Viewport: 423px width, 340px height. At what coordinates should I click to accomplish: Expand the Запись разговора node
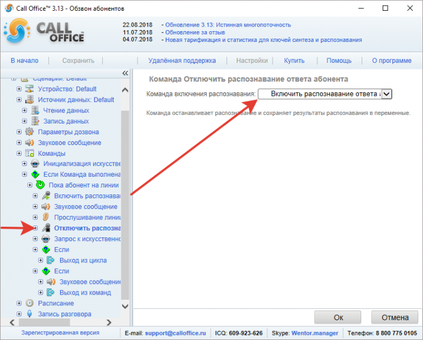click(x=19, y=314)
